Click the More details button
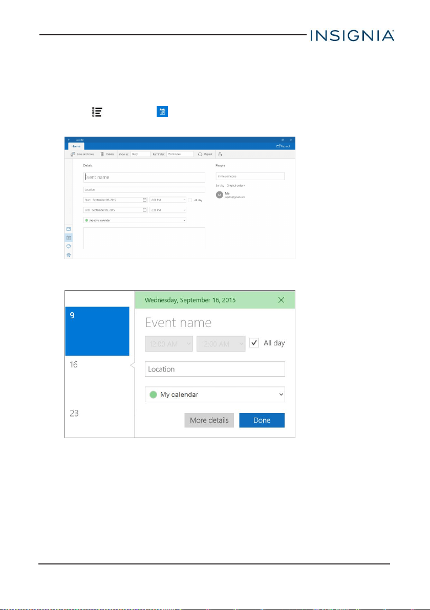Viewport: 430px width, 610px height. coord(209,420)
